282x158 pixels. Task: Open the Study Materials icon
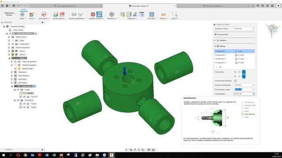tap(111, 14)
